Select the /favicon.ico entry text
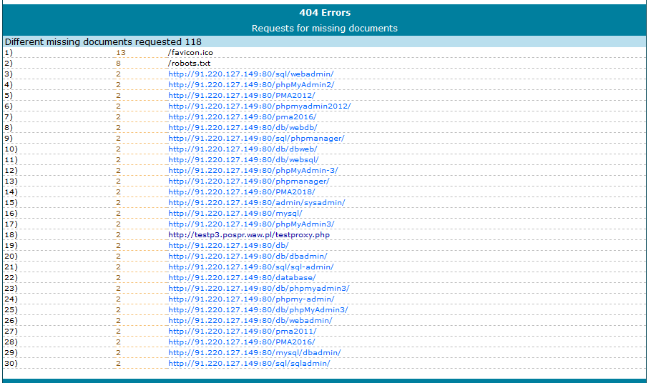This screenshot has height=383, width=651. (190, 53)
